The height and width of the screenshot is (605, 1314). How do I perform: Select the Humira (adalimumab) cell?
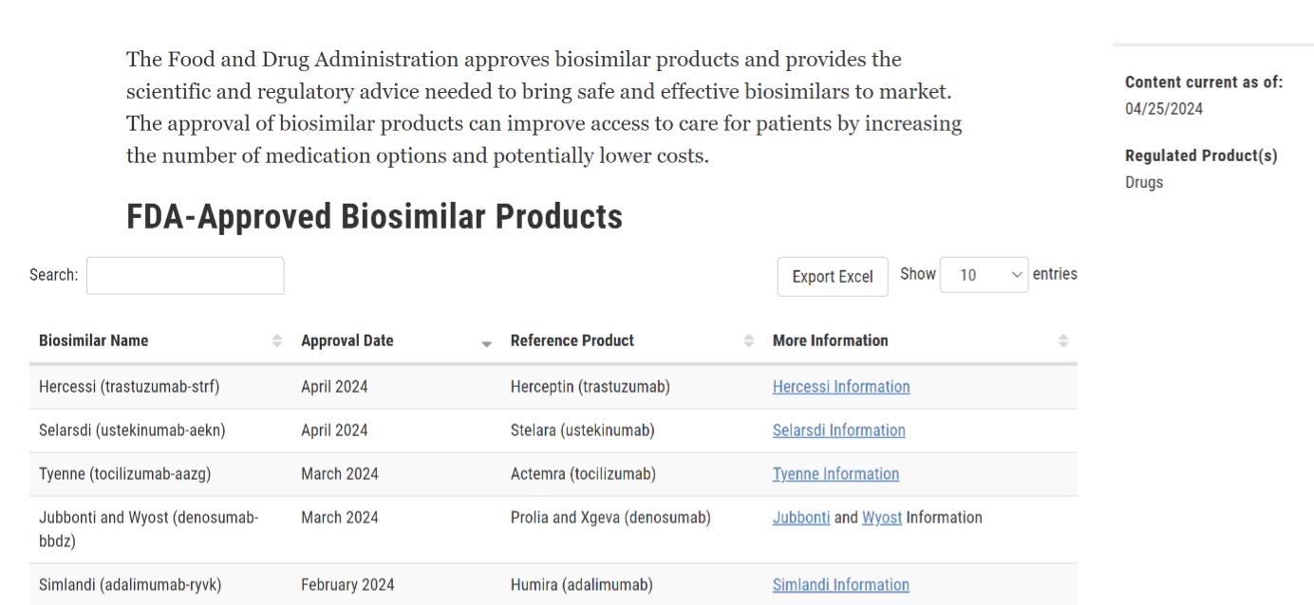[x=581, y=585]
